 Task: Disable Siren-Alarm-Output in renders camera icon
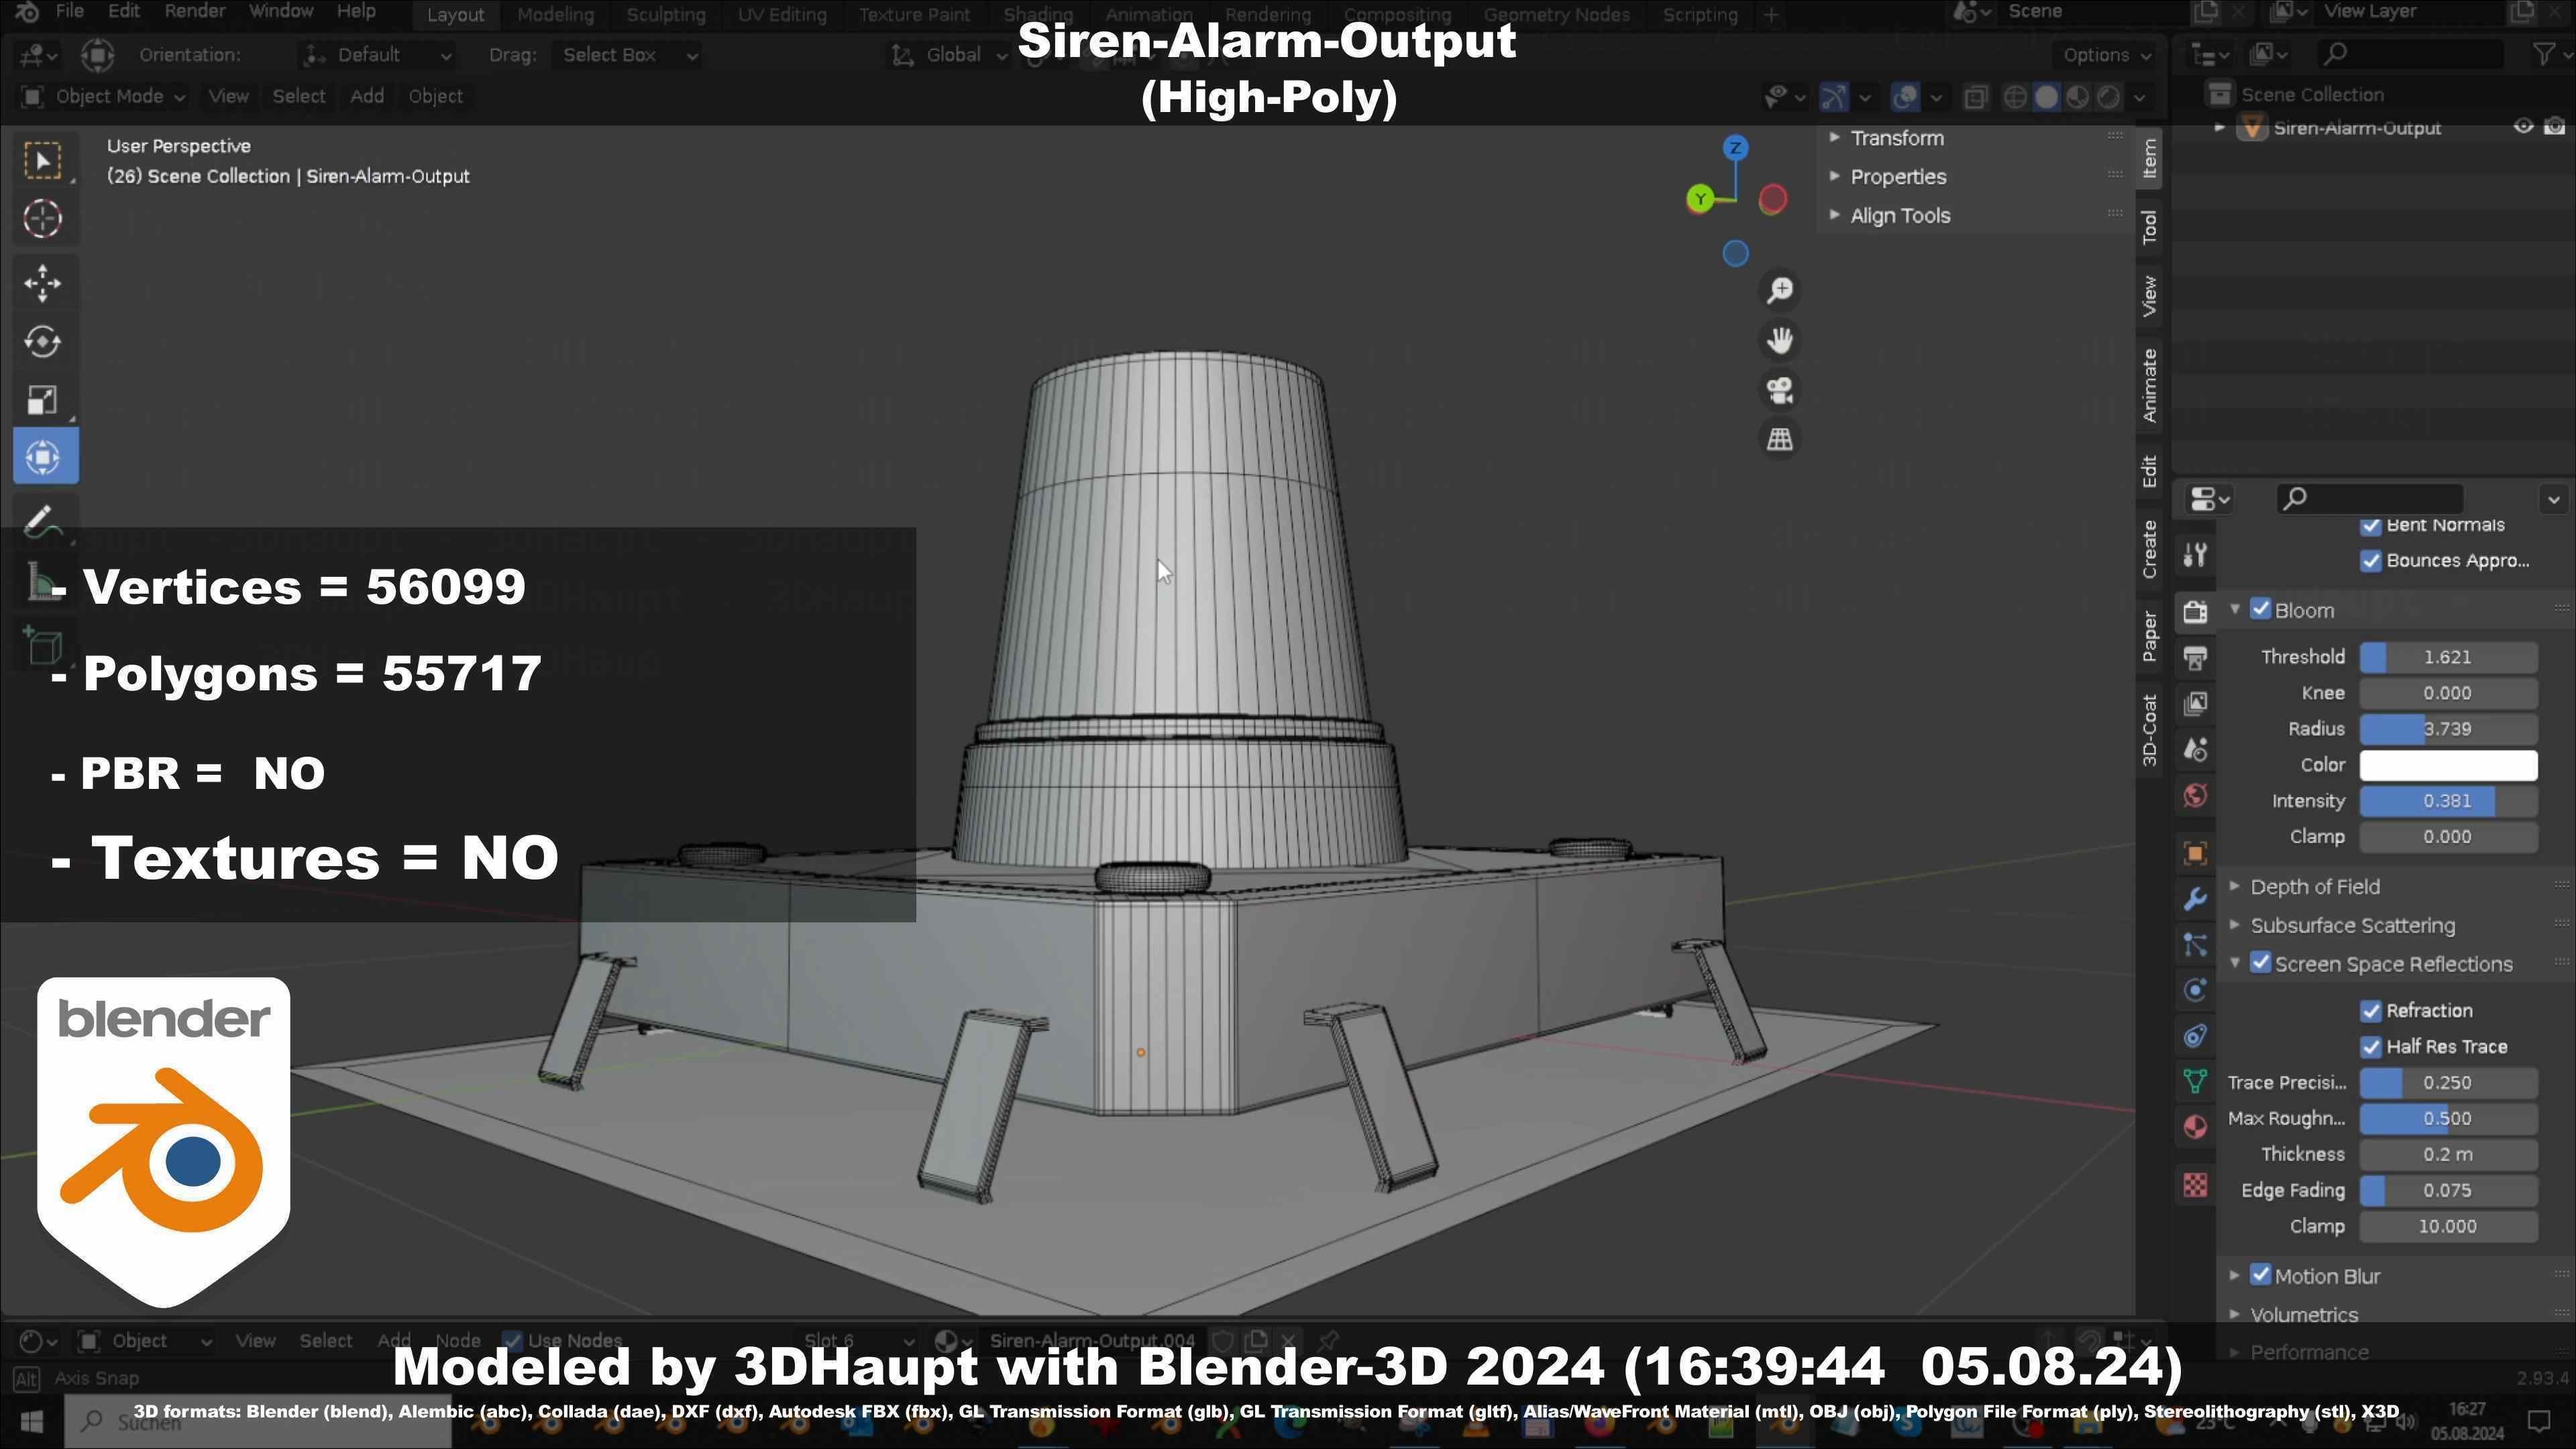pyautogui.click(x=2554, y=127)
